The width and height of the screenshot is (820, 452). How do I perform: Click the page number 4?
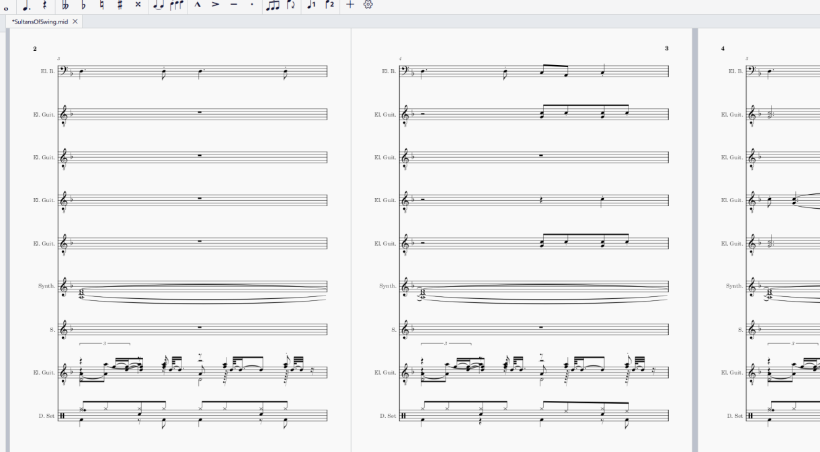[723, 48]
